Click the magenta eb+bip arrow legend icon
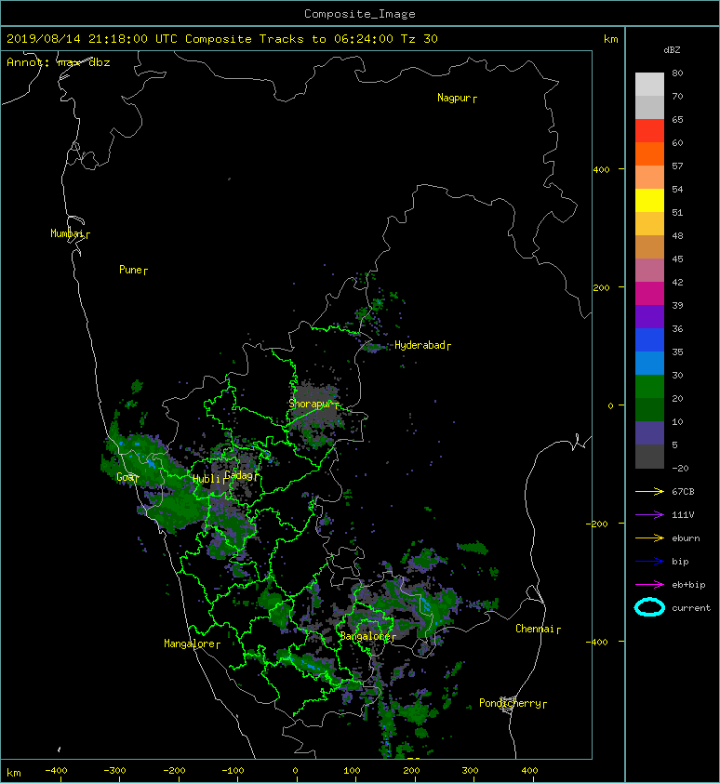 click(649, 585)
